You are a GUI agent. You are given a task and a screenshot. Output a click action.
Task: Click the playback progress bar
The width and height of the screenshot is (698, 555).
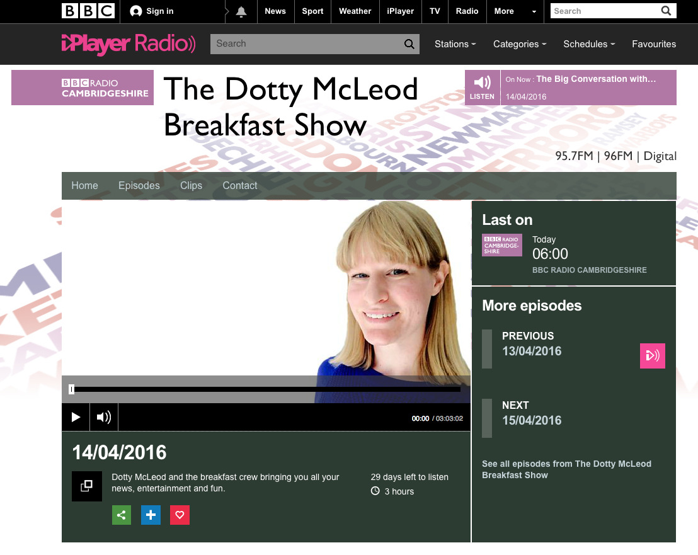[266, 389]
